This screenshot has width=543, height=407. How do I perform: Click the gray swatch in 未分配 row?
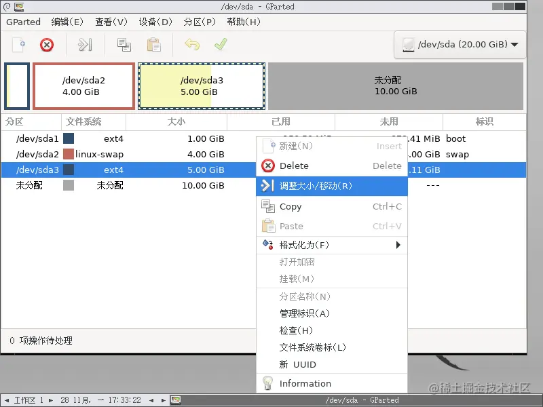point(69,185)
